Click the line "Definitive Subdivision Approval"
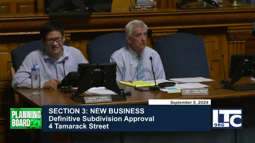The image size is (255, 143). (x=101, y=119)
